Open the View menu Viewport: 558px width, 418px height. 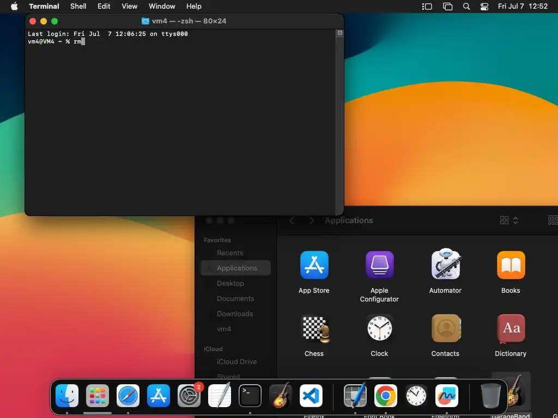130,7
